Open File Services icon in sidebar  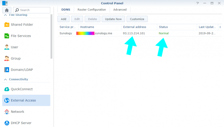tap(7, 36)
